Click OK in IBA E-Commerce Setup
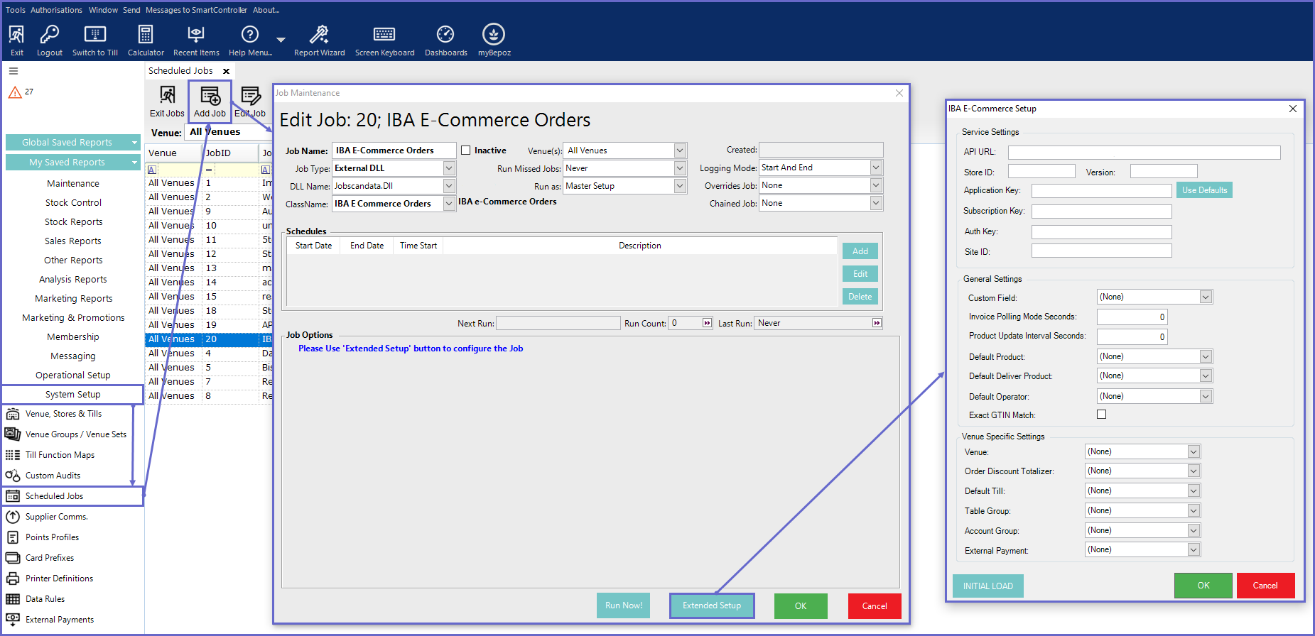The width and height of the screenshot is (1315, 636). click(x=1203, y=586)
